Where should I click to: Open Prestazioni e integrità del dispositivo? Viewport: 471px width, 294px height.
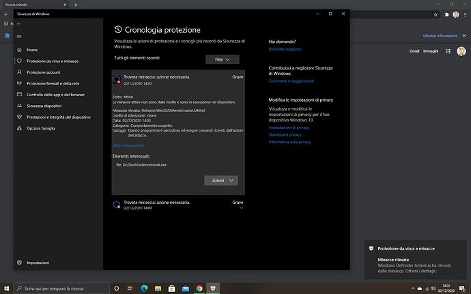[x=59, y=117]
